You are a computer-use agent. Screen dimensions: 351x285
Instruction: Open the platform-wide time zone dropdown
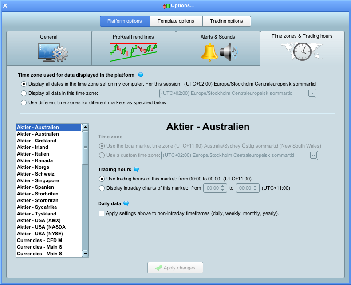click(x=312, y=93)
